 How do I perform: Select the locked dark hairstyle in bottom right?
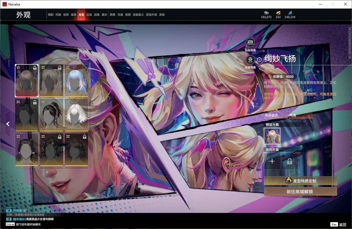[76, 150]
